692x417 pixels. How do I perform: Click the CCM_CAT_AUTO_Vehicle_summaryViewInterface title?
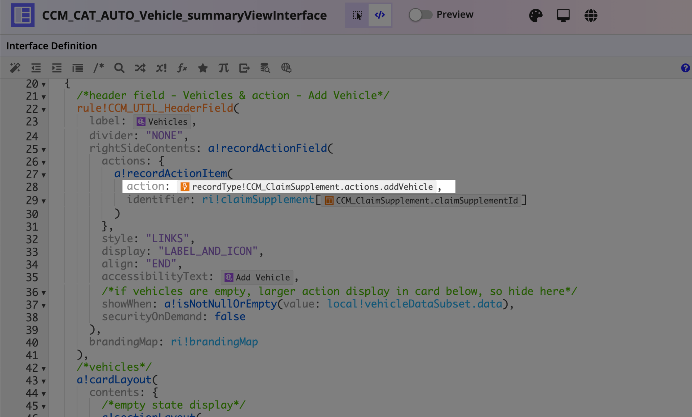coord(184,15)
